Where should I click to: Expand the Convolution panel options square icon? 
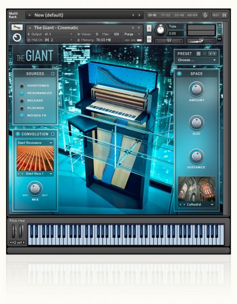[53, 134]
